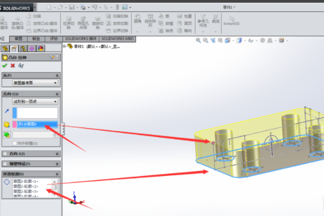
Task: Open the View Settings icon
Action: click(281, 40)
